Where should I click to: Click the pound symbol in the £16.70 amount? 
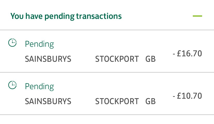point(179,53)
